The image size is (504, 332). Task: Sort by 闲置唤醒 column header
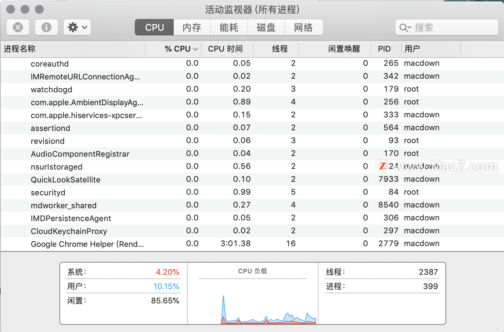[335, 49]
